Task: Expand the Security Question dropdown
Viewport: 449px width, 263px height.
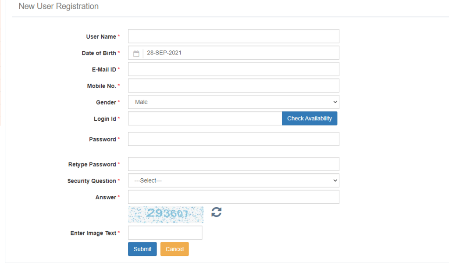Action: pyautogui.click(x=233, y=180)
